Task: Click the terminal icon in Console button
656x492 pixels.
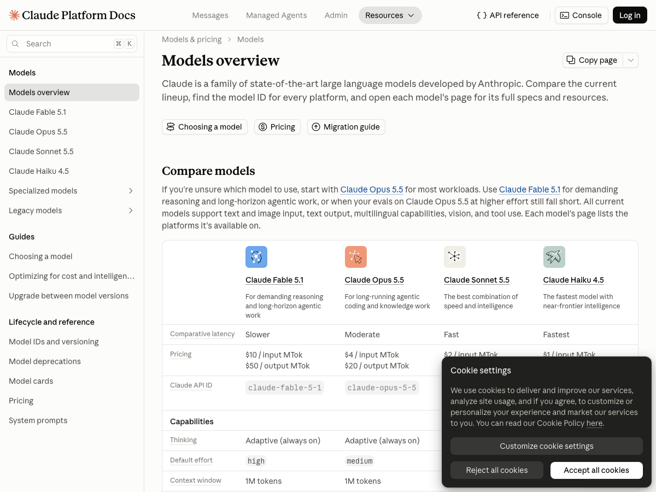Action: click(565, 15)
